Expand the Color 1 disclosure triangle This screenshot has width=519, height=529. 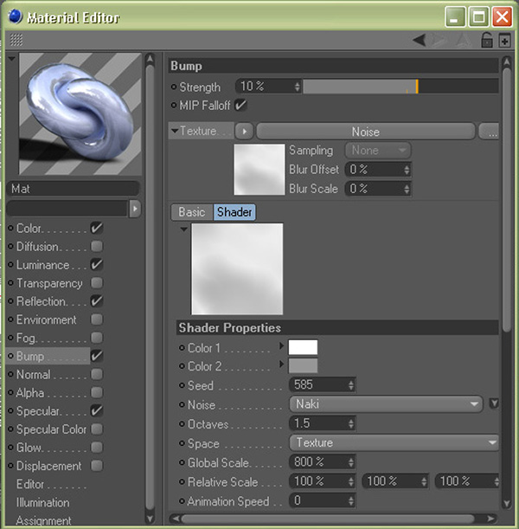(x=280, y=347)
